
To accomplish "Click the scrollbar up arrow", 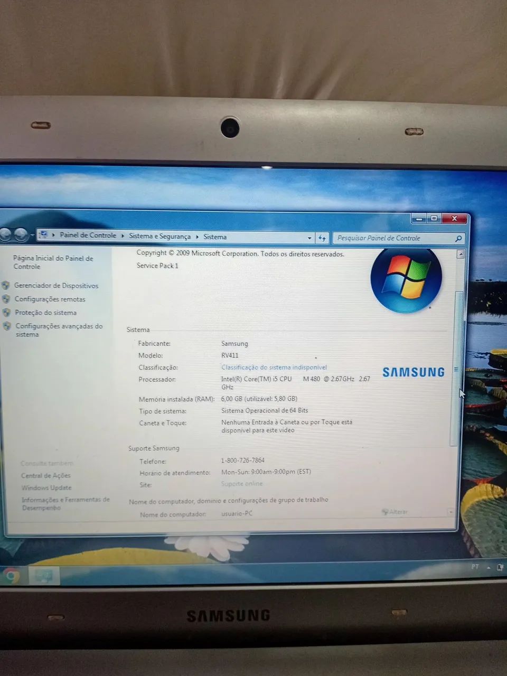I will (461, 255).
